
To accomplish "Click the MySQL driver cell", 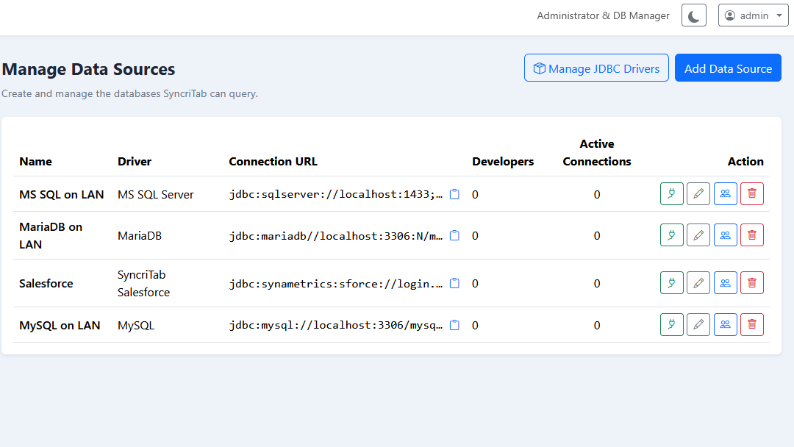I will click(x=136, y=326).
